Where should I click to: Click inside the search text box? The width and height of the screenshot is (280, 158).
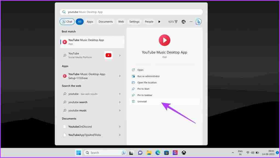point(131,12)
